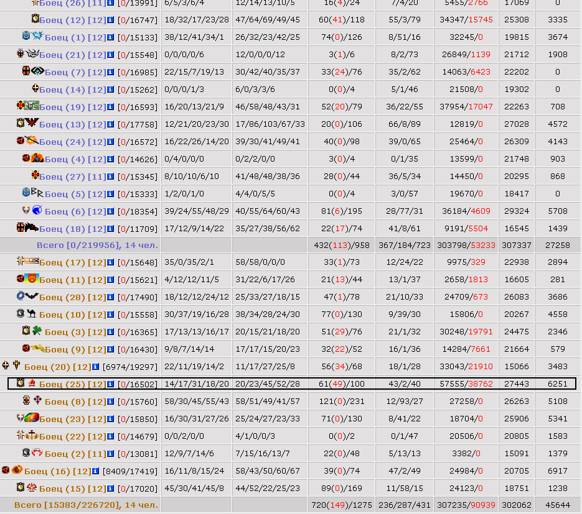Click the blue info icon after Боец (7)
Image resolution: width=582 pixels, height=514 pixels.
pyautogui.click(x=110, y=72)
